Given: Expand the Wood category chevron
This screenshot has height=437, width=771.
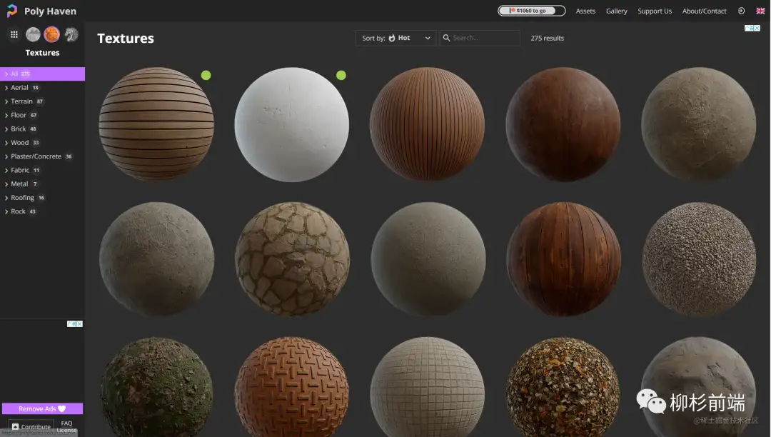Looking at the screenshot, I should pyautogui.click(x=6, y=143).
